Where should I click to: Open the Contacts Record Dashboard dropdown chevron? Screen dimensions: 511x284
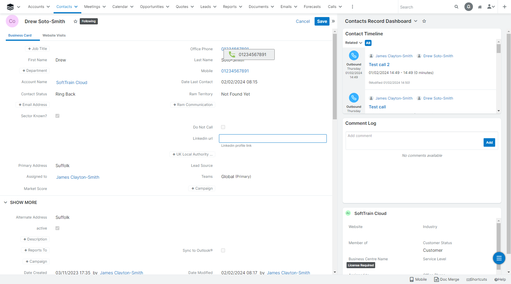[416, 21]
